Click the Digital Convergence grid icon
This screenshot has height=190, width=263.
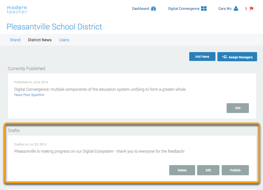(x=204, y=9)
